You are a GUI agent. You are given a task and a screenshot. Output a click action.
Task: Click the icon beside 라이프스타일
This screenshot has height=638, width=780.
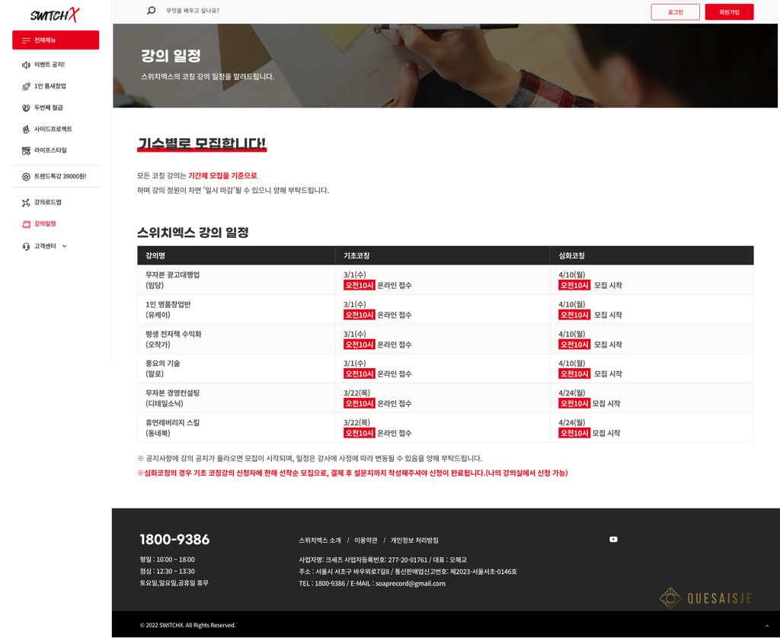tap(26, 150)
